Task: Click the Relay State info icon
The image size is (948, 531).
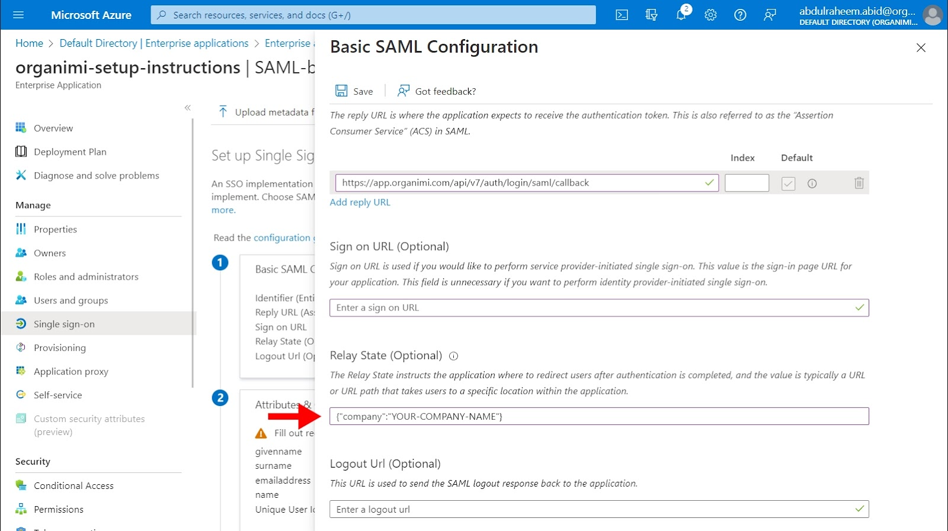Action: (x=454, y=356)
